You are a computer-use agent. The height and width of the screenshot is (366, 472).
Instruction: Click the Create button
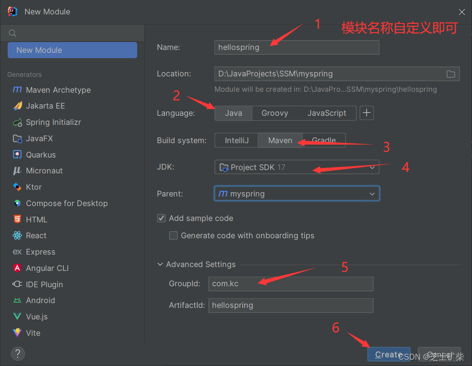389,354
